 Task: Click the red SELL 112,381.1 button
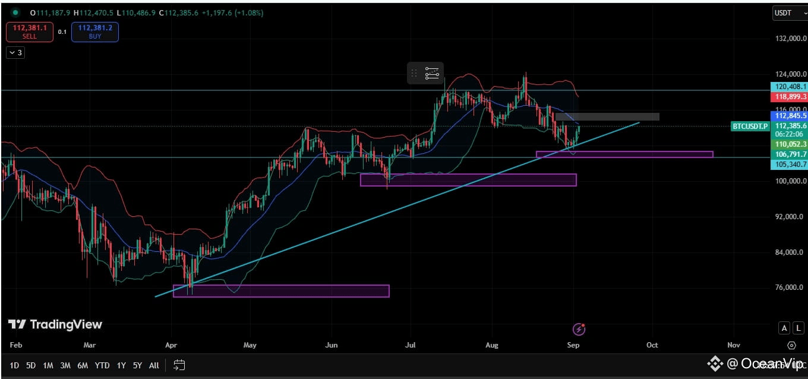point(30,32)
